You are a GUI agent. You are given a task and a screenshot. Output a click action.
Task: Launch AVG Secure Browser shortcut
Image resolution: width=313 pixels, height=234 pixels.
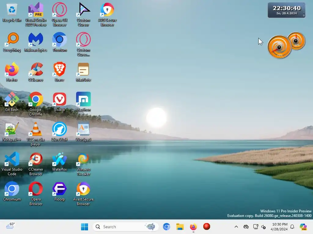[x=107, y=14]
